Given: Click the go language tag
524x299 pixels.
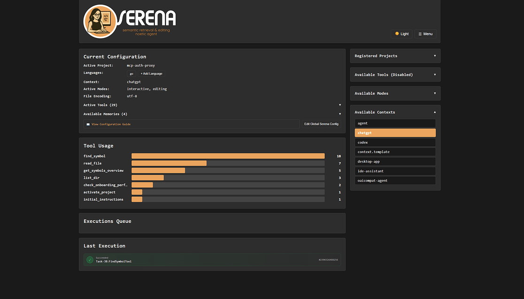Looking at the screenshot, I should coord(131,74).
